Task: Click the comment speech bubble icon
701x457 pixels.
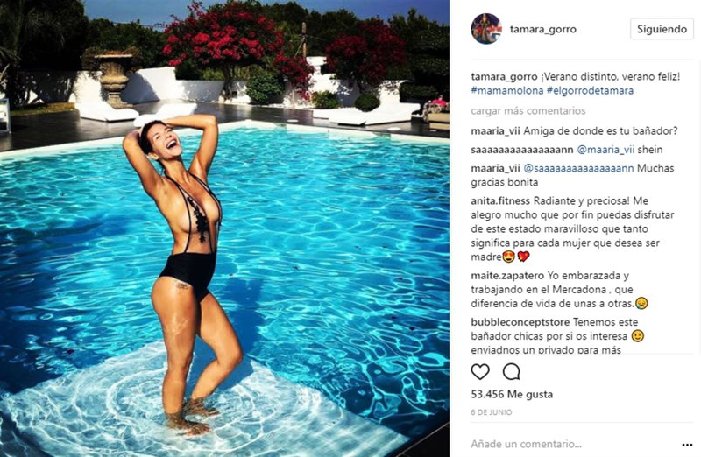Action: [511, 372]
